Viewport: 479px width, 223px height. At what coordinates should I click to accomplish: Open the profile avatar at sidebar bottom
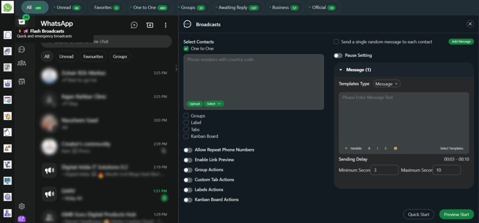pyautogui.click(x=22, y=219)
